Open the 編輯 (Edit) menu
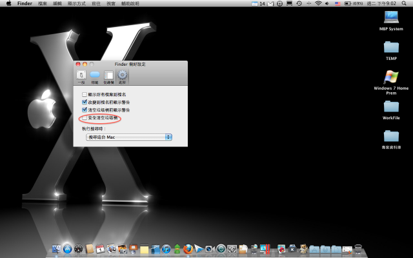The height and width of the screenshot is (258, 413). click(x=57, y=3)
